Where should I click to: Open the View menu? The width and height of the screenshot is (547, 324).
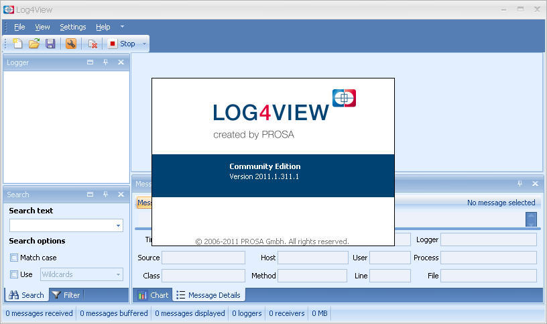[42, 27]
